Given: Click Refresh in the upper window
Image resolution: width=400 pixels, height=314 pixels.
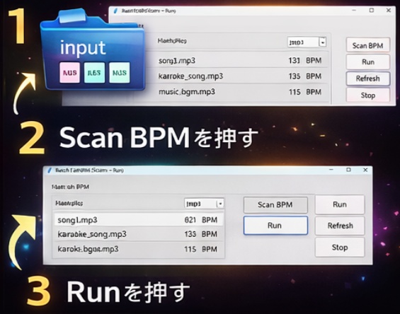Looking at the screenshot, I should click(368, 78).
